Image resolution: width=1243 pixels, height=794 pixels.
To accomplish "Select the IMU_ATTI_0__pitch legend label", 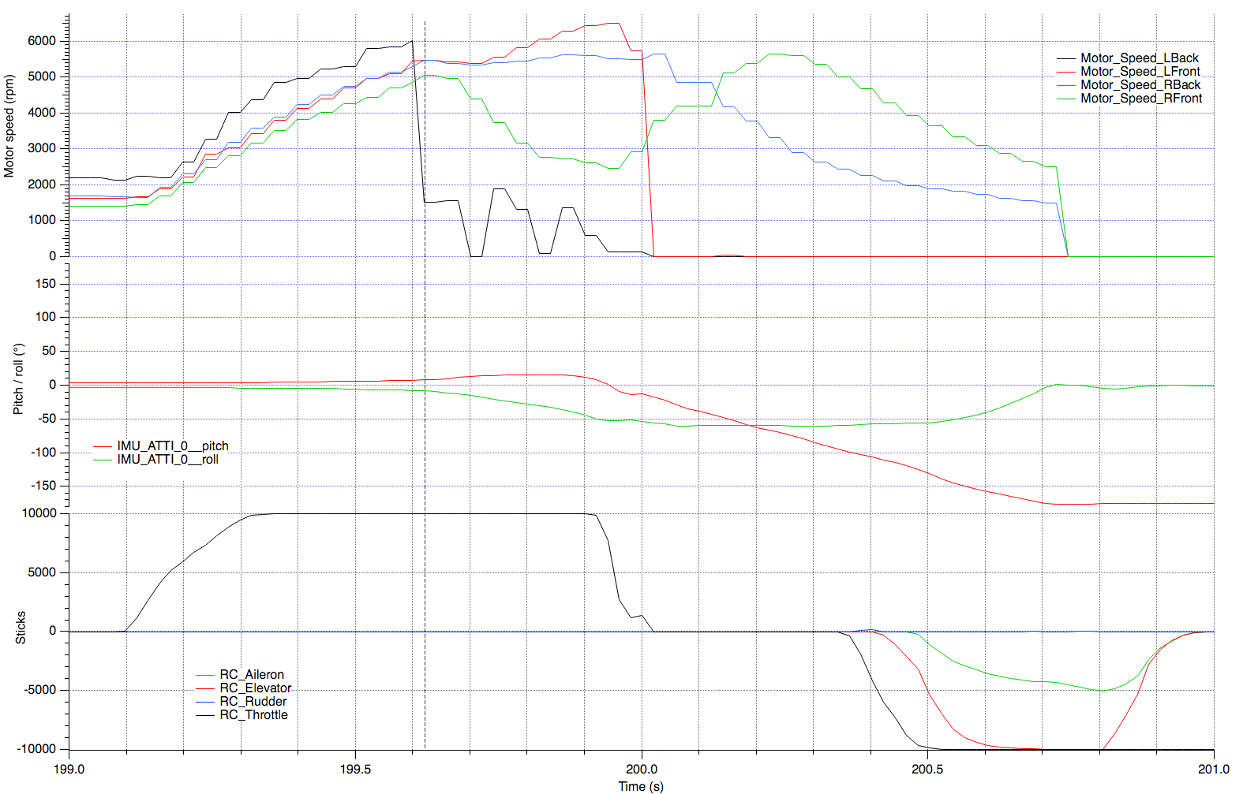I will (173, 445).
